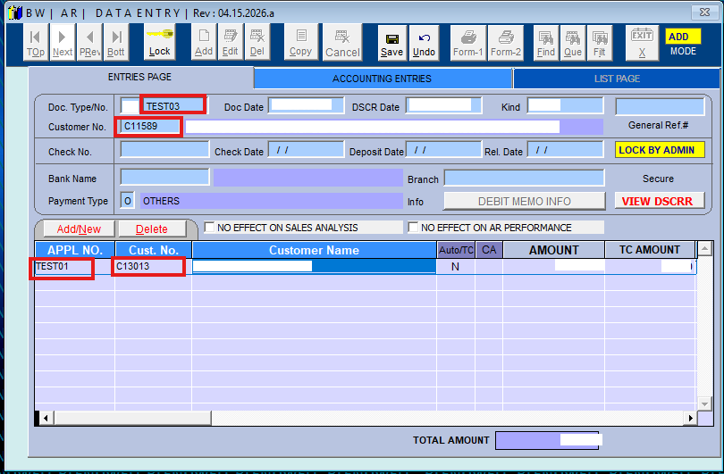This screenshot has width=724, height=474.
Task: Click the grid's scroll up arrow
Action: coord(704,249)
